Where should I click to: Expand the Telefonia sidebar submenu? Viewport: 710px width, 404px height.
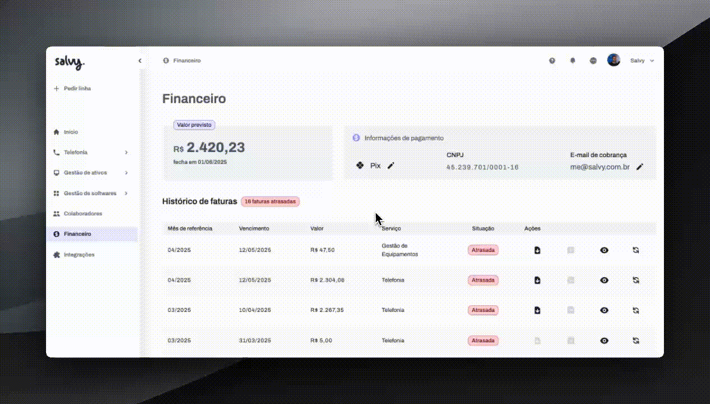pyautogui.click(x=126, y=153)
